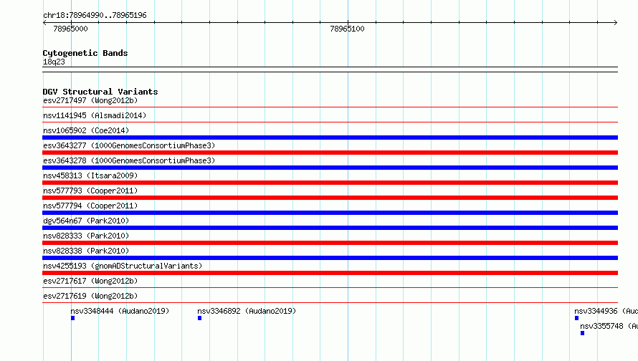
Task: Open variant nsv828338 (Park2010) label
Action: click(86, 251)
